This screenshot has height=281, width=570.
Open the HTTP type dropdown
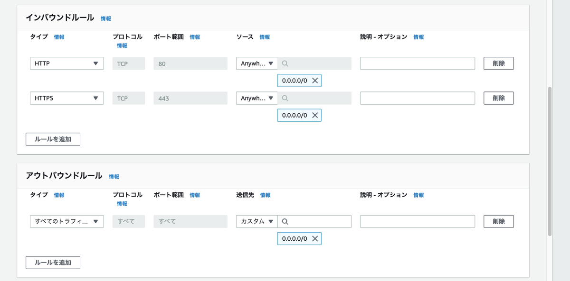click(x=66, y=63)
